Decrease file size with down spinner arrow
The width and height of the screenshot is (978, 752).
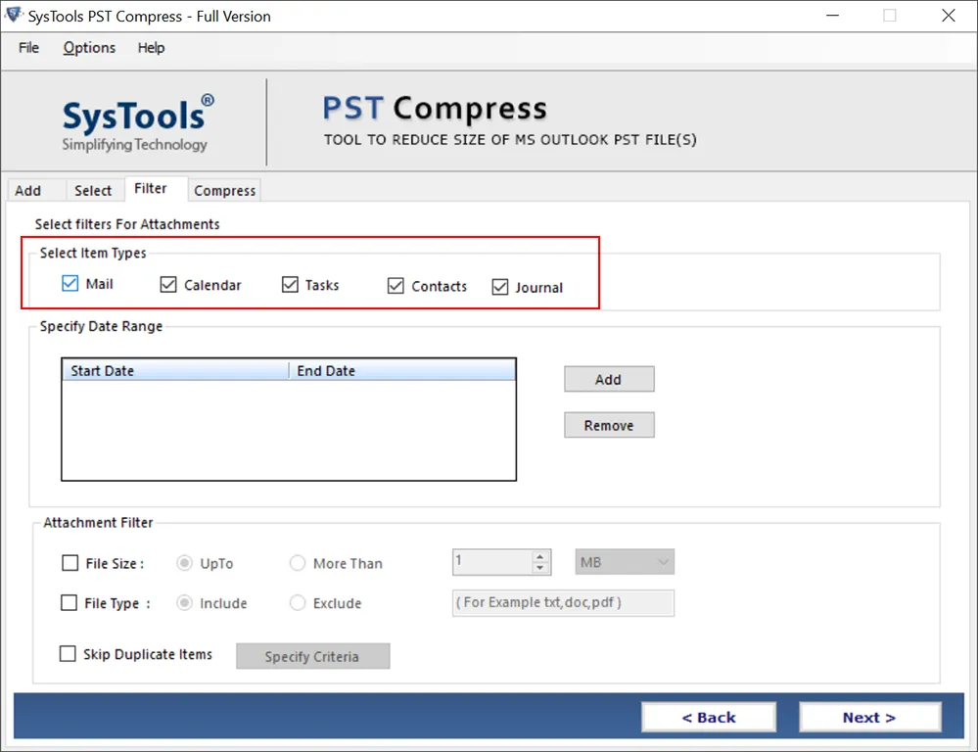540,567
